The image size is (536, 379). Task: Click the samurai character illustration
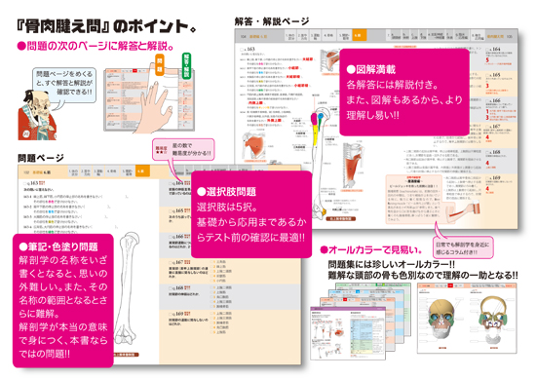37,115
